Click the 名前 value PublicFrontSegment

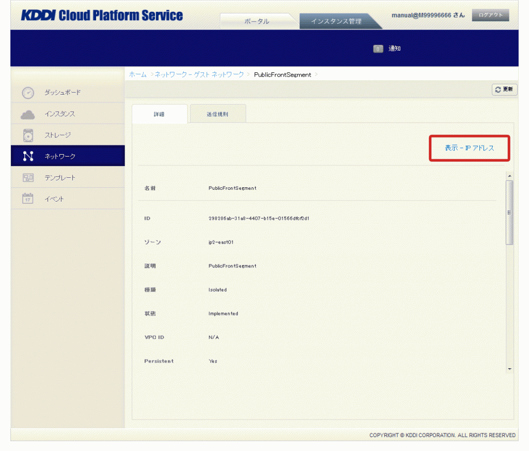point(232,188)
